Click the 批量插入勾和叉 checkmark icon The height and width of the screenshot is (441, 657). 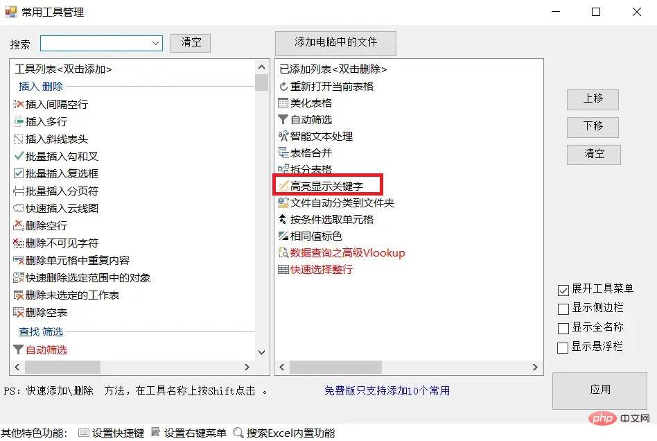click(x=19, y=156)
